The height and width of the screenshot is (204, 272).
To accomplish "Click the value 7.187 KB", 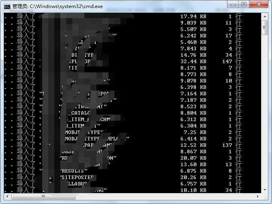I will [193, 100].
